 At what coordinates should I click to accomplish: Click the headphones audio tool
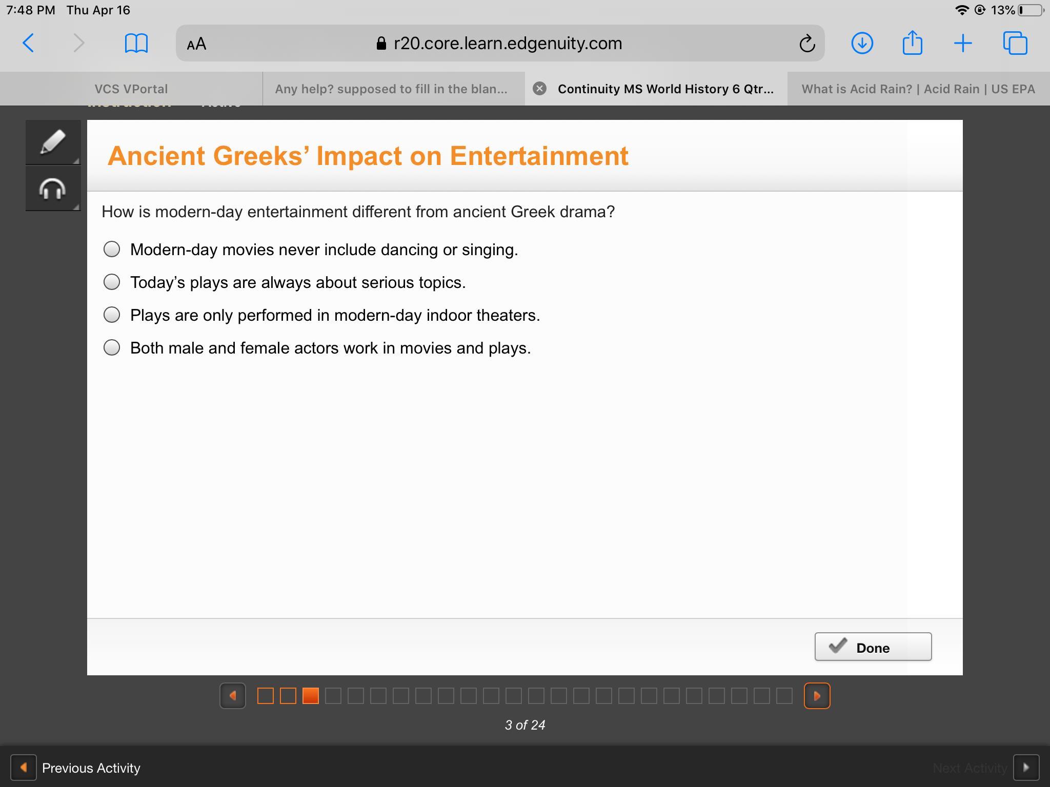click(x=53, y=189)
